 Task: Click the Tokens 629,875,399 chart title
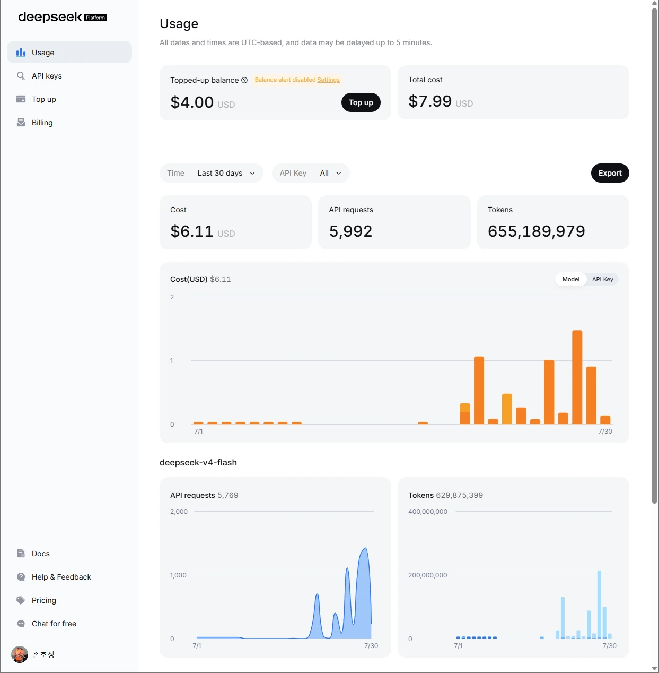pyautogui.click(x=445, y=495)
